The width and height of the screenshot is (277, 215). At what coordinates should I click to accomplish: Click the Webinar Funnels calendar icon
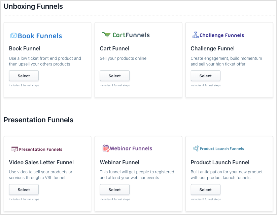[106, 148]
